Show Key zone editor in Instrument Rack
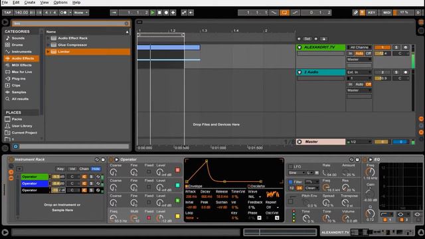425x239 pixels. click(x=60, y=169)
